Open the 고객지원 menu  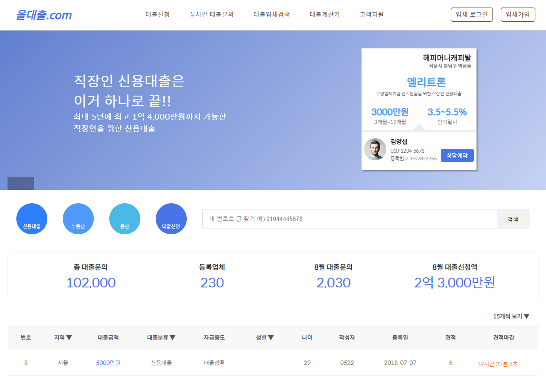[x=371, y=14]
